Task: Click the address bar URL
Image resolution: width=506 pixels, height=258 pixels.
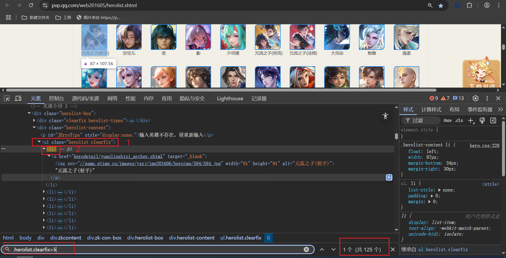Action: coord(94,5)
